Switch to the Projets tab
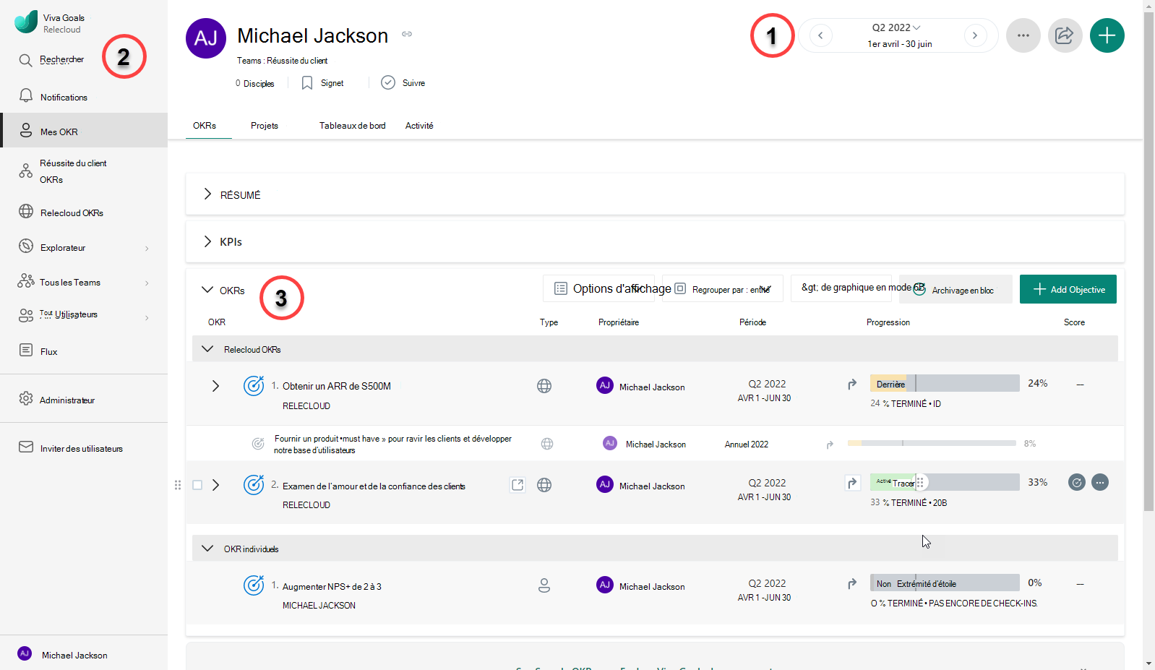The image size is (1155, 670). pyautogui.click(x=265, y=126)
